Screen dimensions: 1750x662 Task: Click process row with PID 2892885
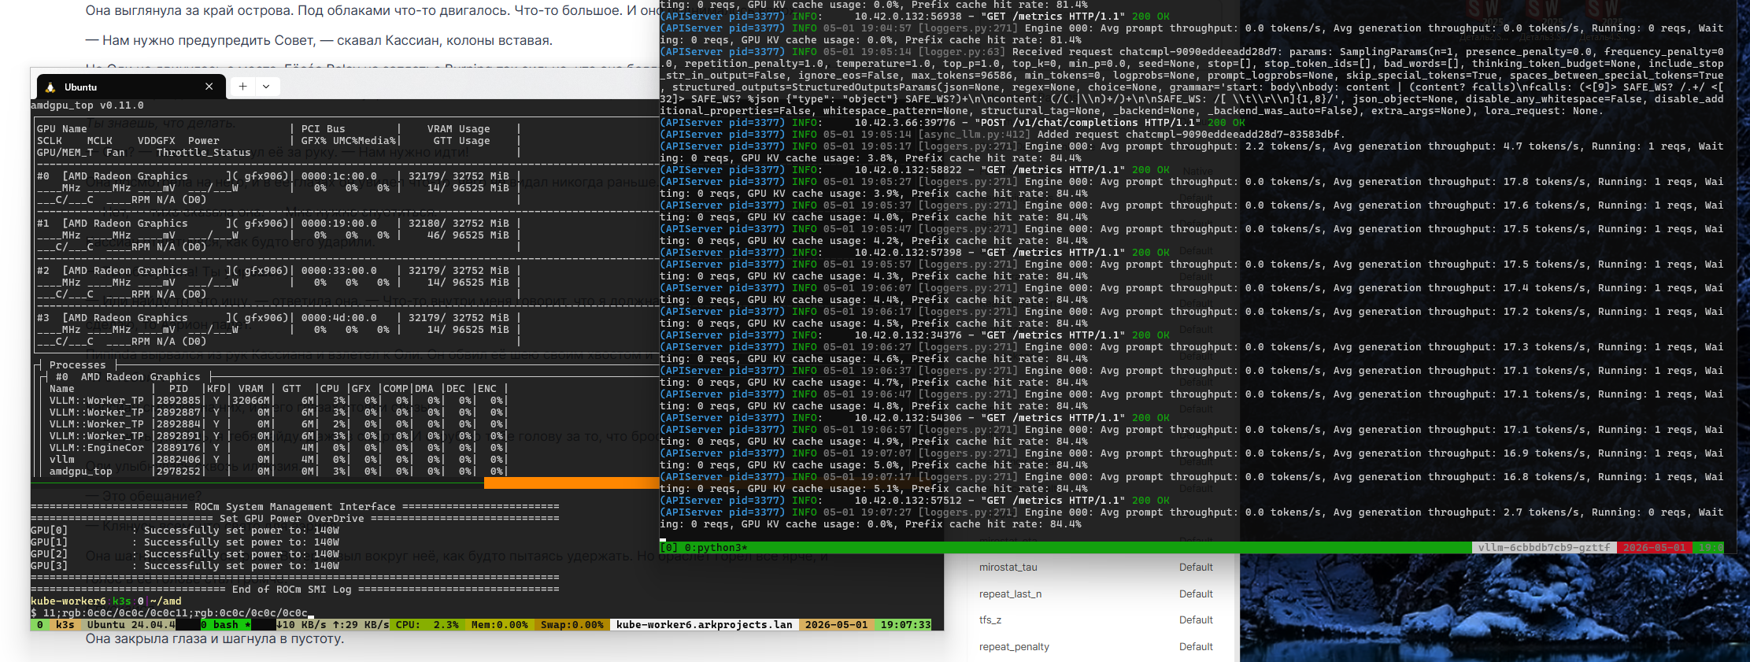pyautogui.click(x=276, y=401)
